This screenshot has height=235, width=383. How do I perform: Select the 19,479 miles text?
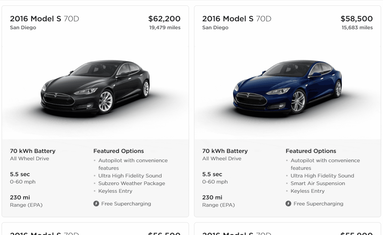tap(165, 28)
